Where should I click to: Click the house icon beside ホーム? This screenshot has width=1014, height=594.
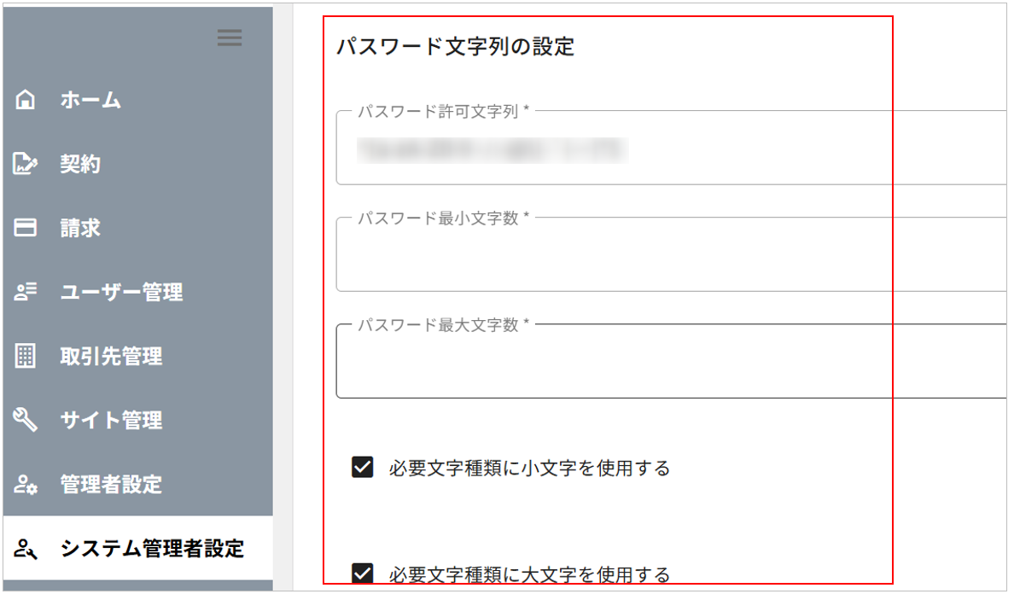26,100
